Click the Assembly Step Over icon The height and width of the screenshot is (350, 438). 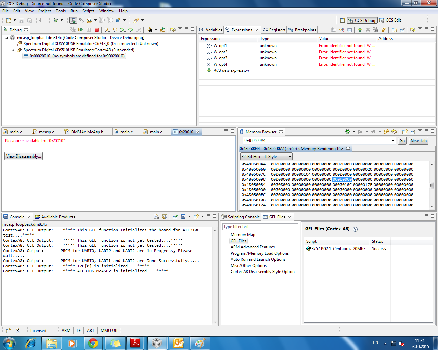coord(131,30)
